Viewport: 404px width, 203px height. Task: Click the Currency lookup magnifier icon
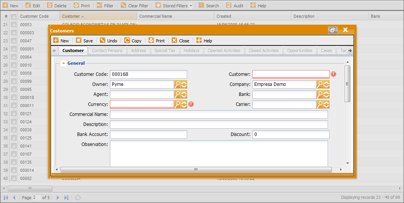[x=177, y=104]
